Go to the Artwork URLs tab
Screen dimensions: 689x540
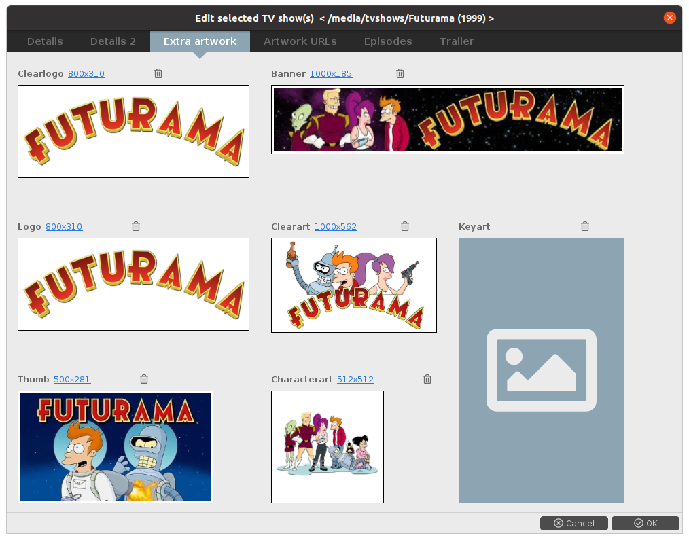(300, 41)
